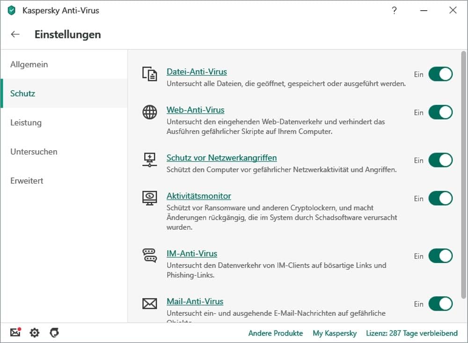Click the vertical scrollbar in settings list
Viewport: 468px width, 343px height.
pos(464,173)
